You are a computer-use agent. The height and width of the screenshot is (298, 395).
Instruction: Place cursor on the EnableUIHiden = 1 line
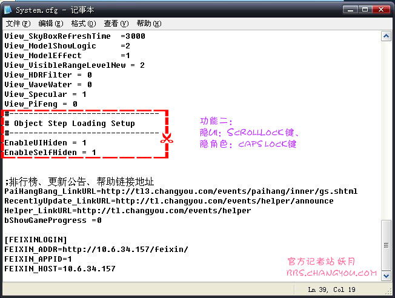click(x=45, y=143)
